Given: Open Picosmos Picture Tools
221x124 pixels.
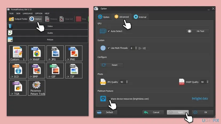Looking at the screenshot, I should (36, 88).
